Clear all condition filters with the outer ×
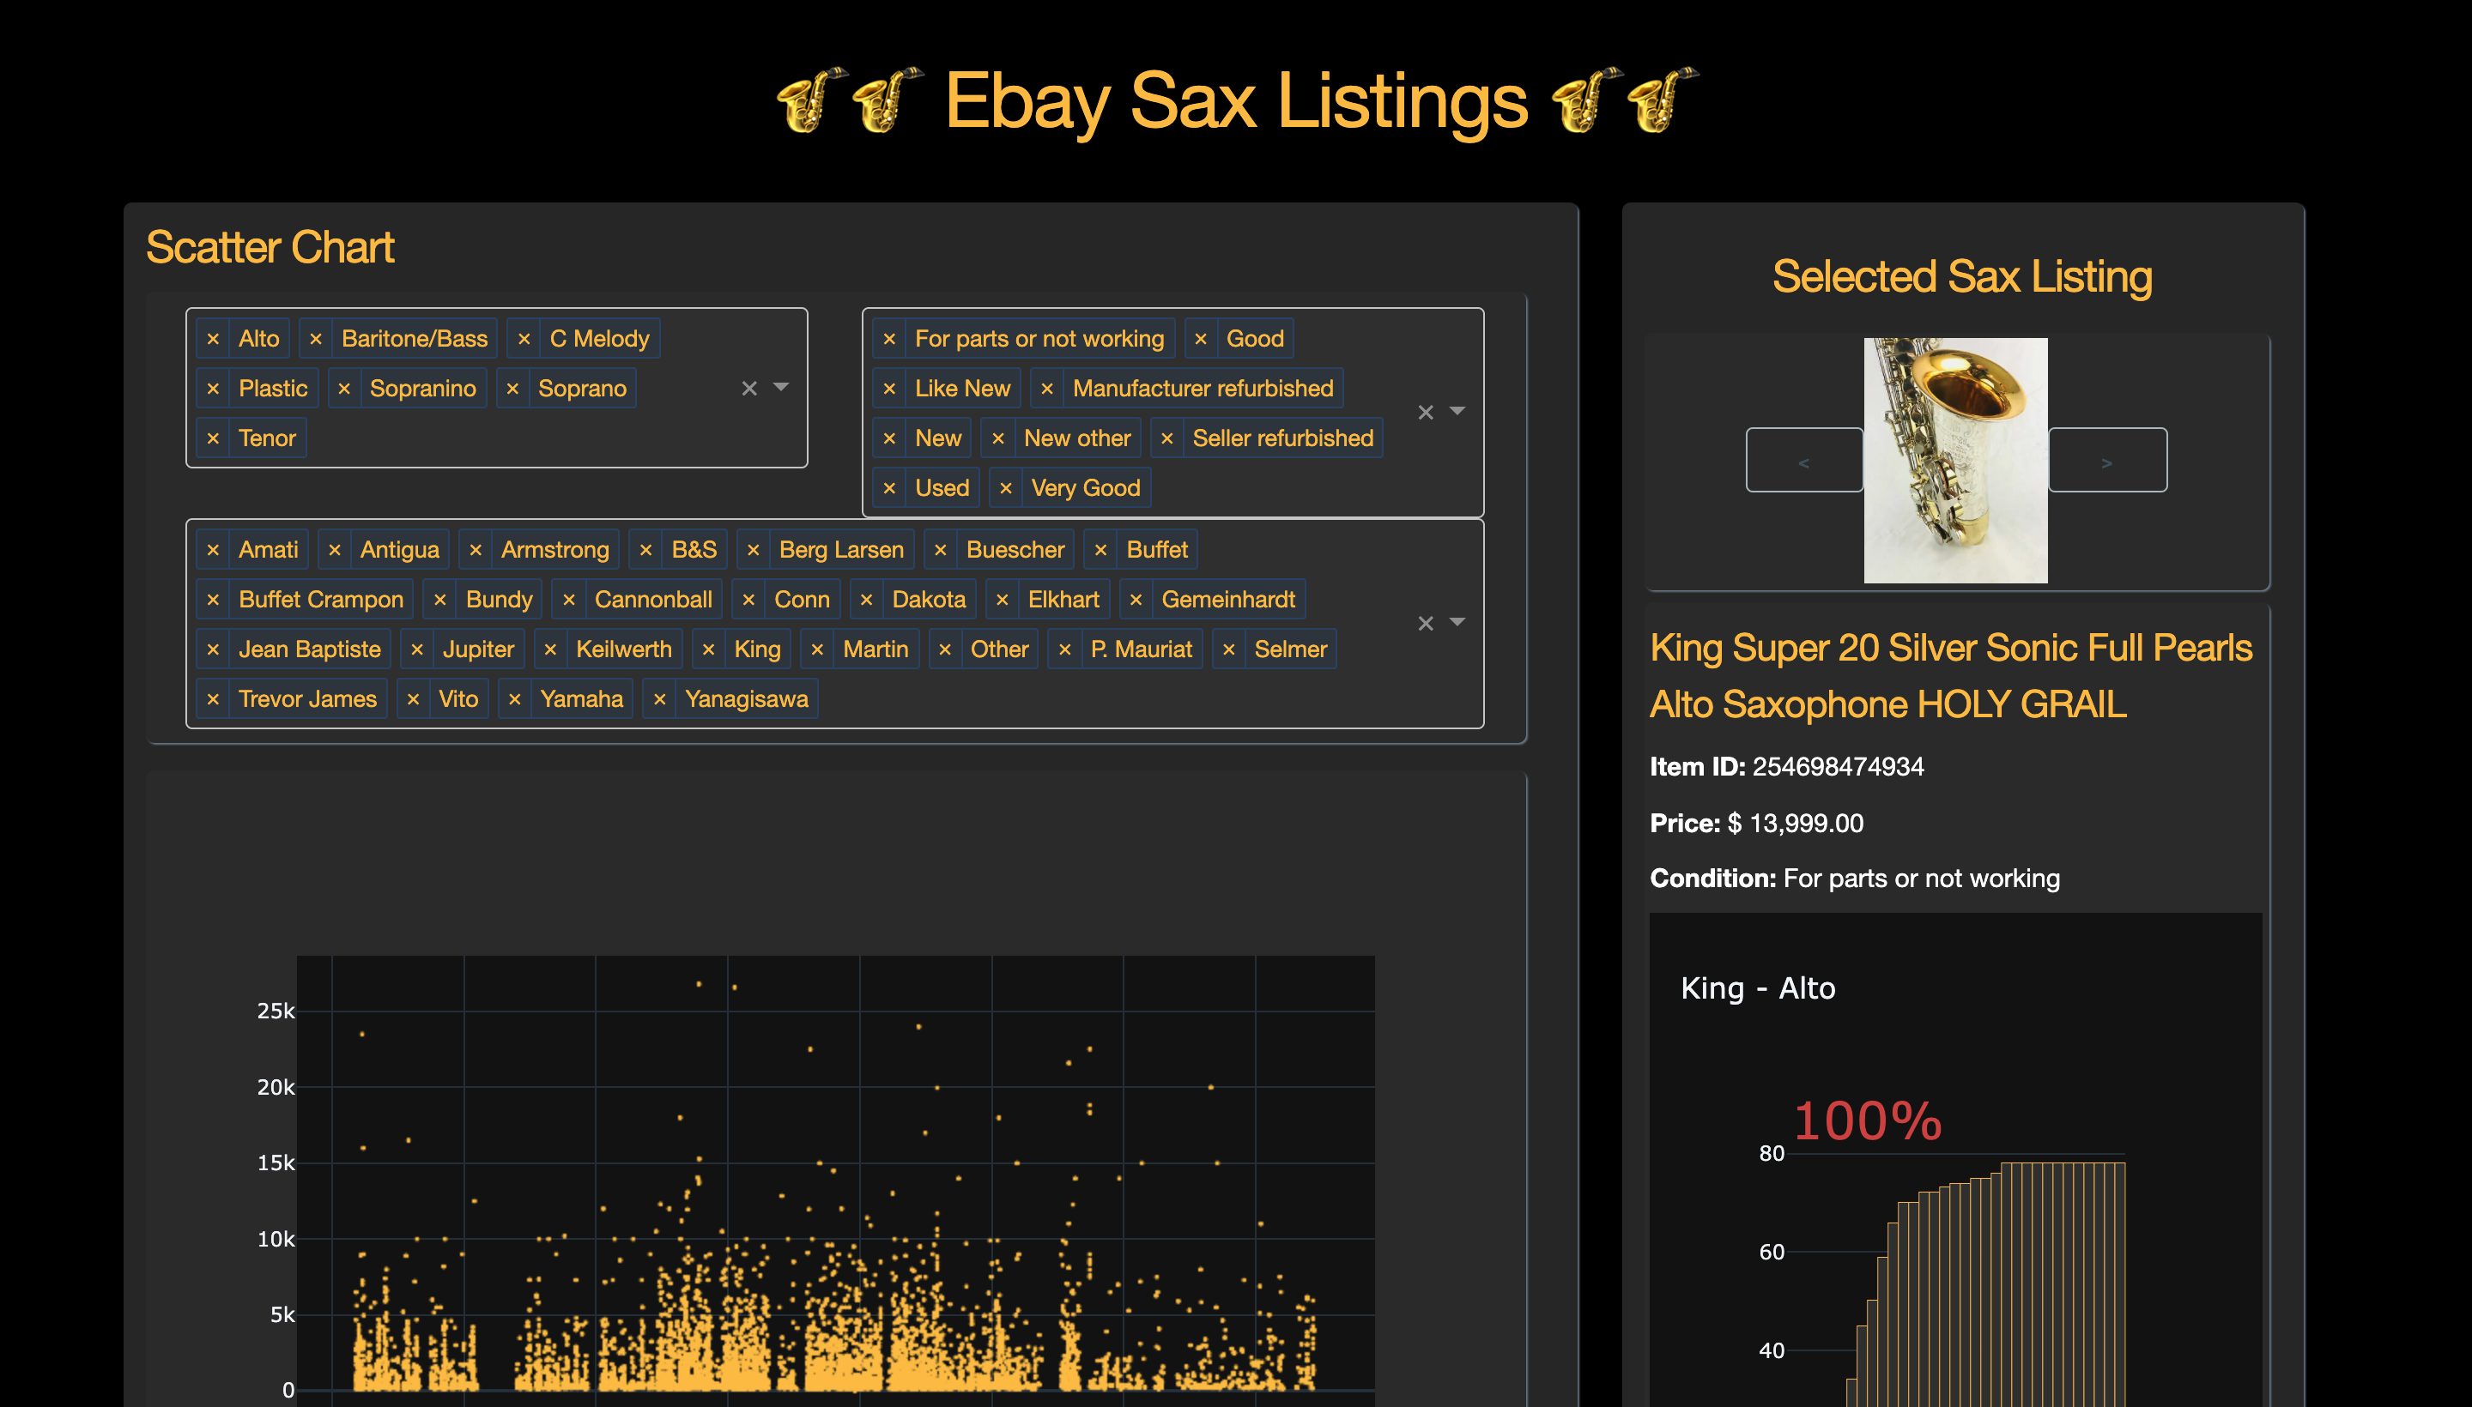 [1425, 412]
